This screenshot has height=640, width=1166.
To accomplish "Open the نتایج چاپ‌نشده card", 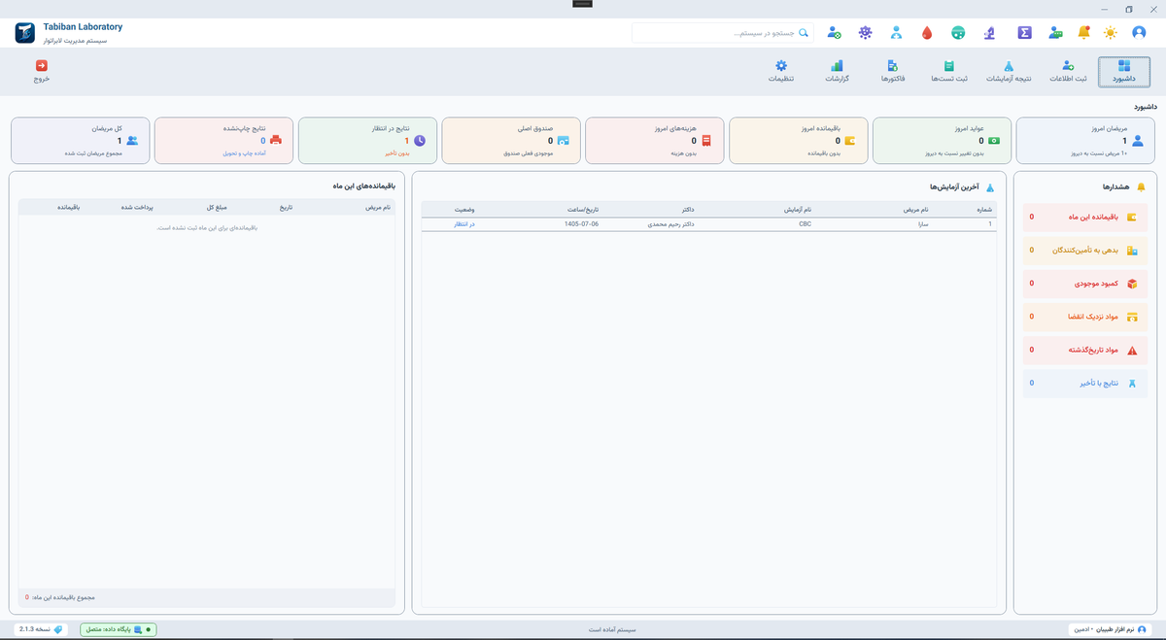I will 223,141.
